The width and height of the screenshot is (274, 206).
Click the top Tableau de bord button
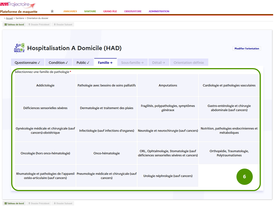pyautogui.click(x=14, y=25)
